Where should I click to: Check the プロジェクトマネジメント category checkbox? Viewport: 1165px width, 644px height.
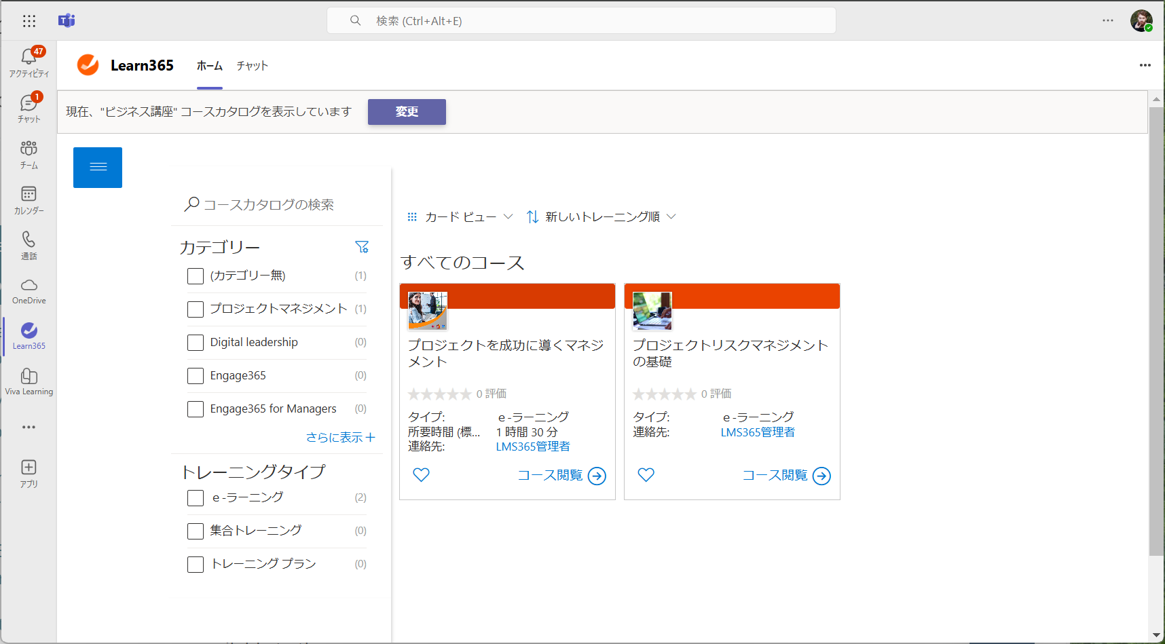point(196,309)
